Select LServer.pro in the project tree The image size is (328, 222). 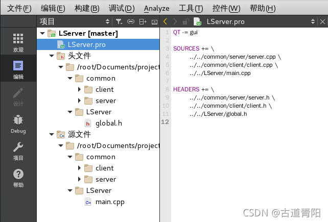(98, 44)
